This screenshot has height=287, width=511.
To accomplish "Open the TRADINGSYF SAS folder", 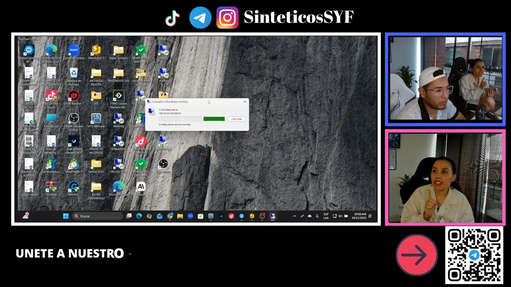I will pyautogui.click(x=119, y=75).
